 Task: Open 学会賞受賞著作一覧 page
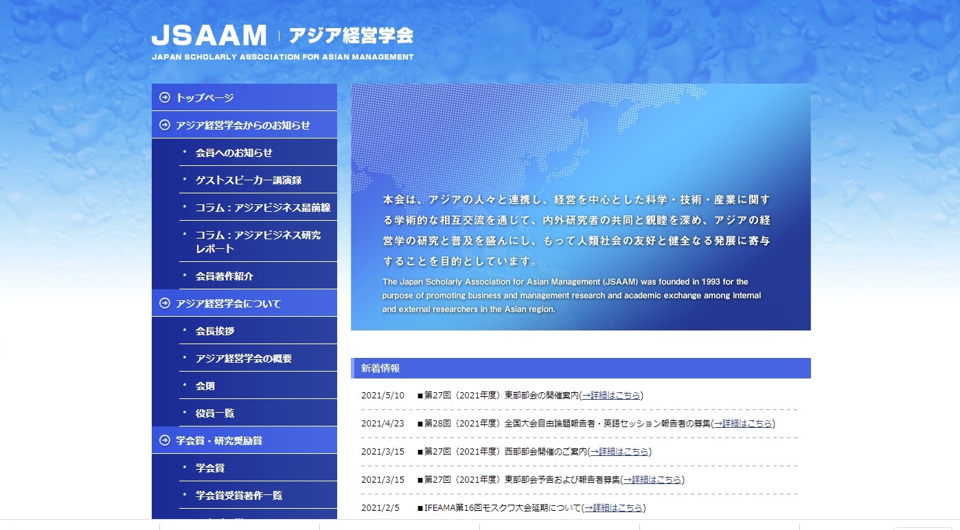(x=258, y=495)
